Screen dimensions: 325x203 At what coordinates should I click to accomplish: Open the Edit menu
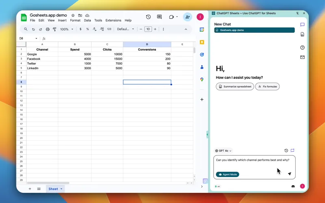pos(41,20)
